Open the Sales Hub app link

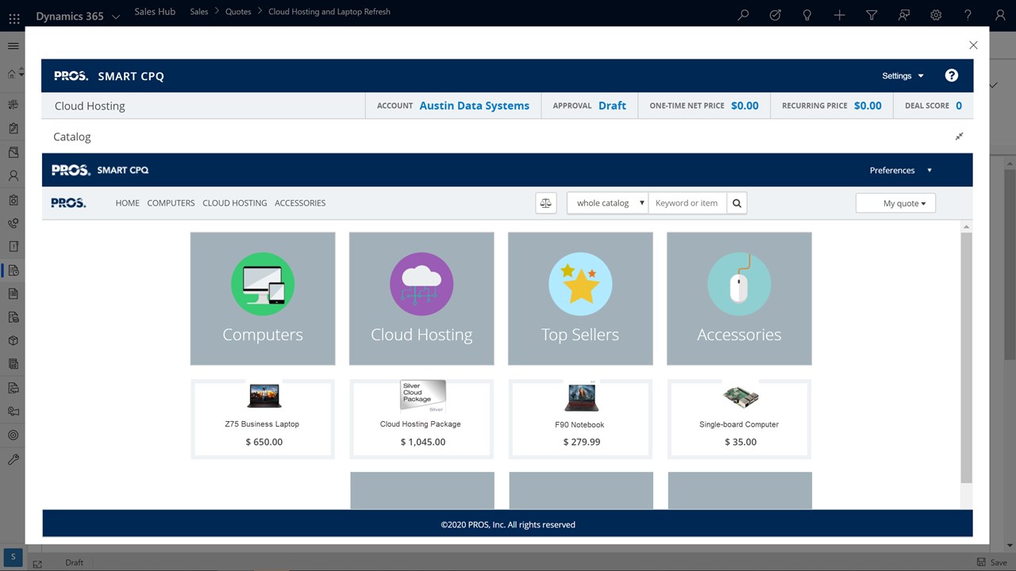pyautogui.click(x=155, y=12)
